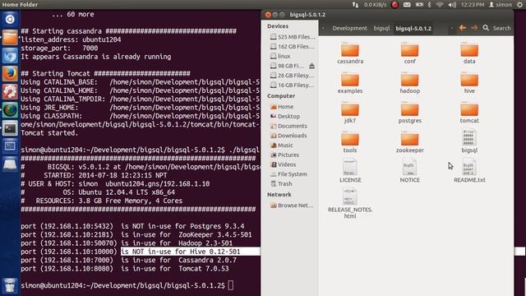526x296 pixels.
Task: Open the linux device in sidebar
Action: pyautogui.click(x=280, y=57)
